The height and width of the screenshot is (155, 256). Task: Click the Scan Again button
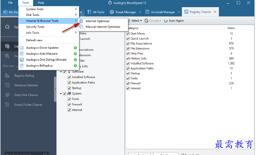174,21
